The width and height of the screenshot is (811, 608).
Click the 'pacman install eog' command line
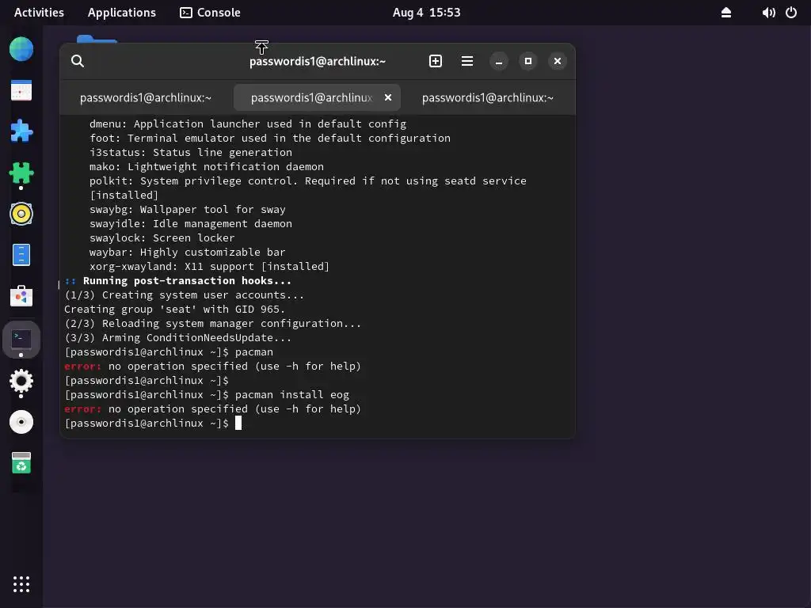pyautogui.click(x=207, y=394)
